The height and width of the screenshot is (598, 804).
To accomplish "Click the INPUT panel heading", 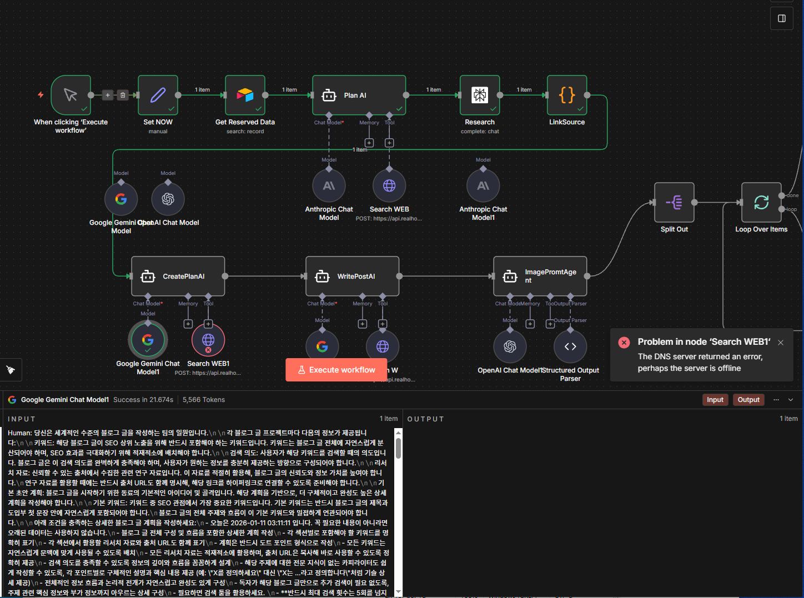I will 22,419.
